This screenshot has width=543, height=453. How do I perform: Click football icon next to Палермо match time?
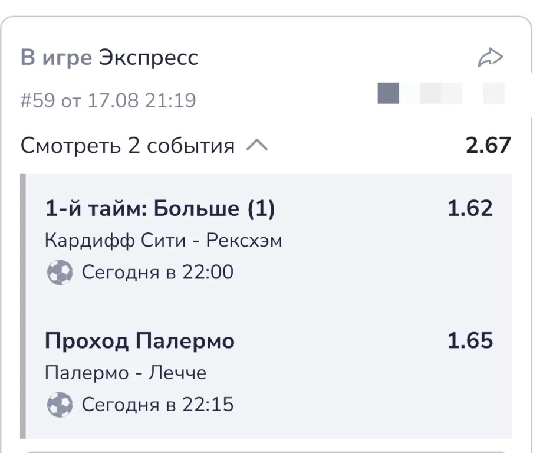click(x=60, y=405)
